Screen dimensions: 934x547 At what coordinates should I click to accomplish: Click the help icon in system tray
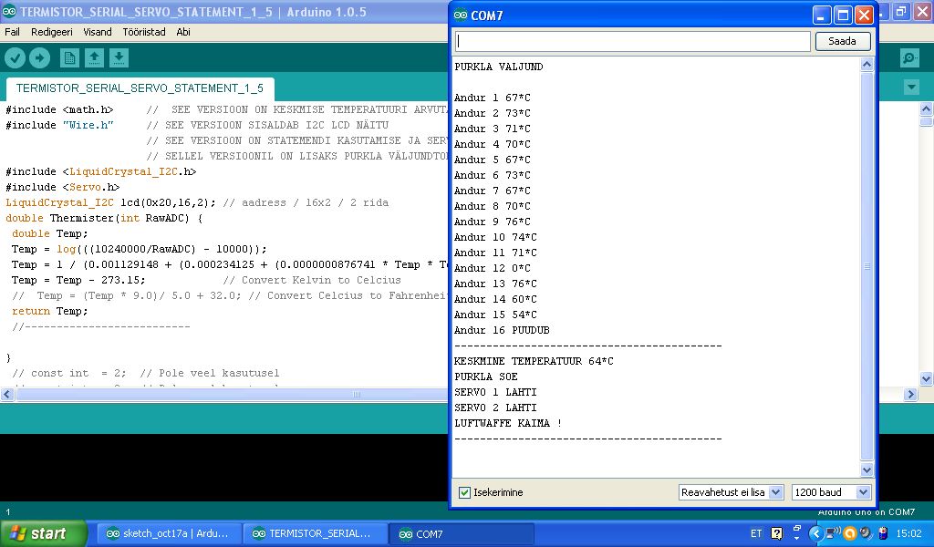(x=777, y=533)
